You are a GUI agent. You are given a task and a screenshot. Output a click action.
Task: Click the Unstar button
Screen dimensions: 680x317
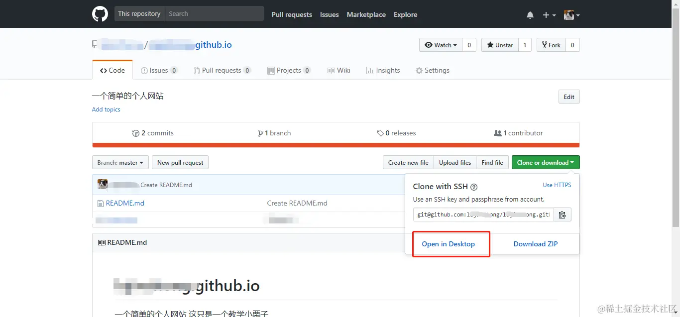[x=500, y=45]
